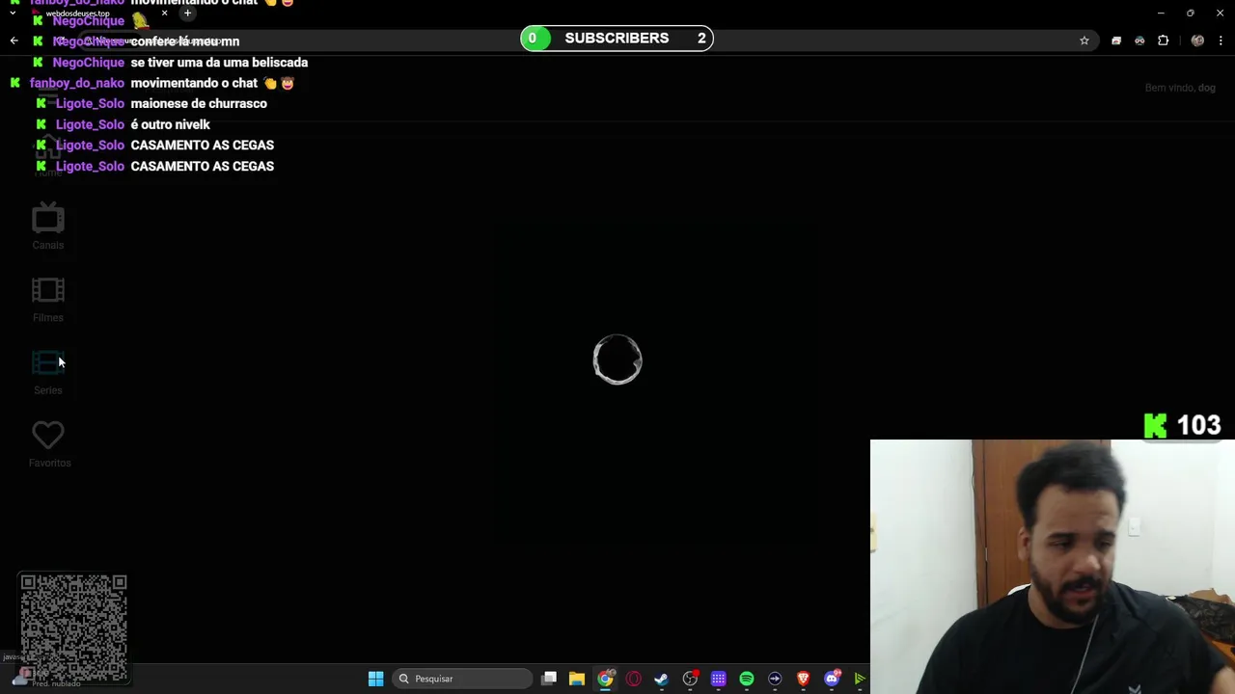Click username fanboy_do_nako in the chat
Viewport: 1235px width, 694px height.
77,83
